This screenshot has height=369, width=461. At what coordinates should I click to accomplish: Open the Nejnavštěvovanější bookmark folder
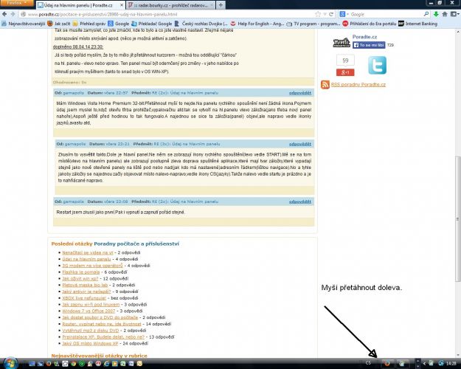23,24
